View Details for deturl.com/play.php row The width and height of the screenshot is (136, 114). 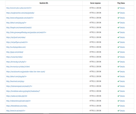point(122,77)
